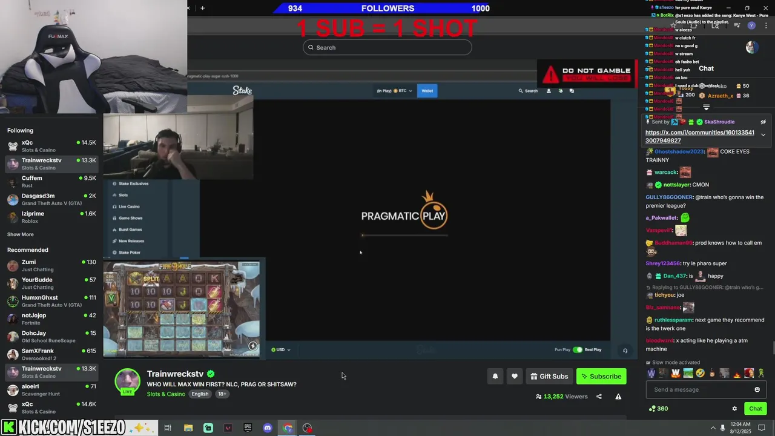The image size is (775, 436).
Task: Open File Explorer from the taskbar
Action: [188, 428]
